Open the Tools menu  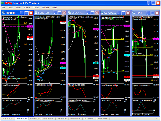pos(36,7)
